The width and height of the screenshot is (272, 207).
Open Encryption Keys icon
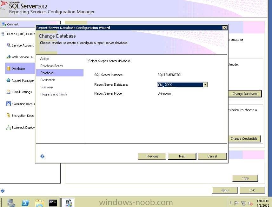[x=8, y=116]
